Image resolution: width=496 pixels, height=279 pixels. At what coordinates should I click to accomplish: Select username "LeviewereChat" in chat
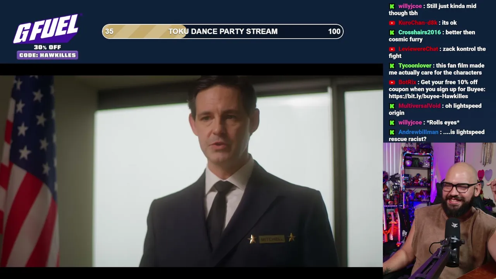418,49
